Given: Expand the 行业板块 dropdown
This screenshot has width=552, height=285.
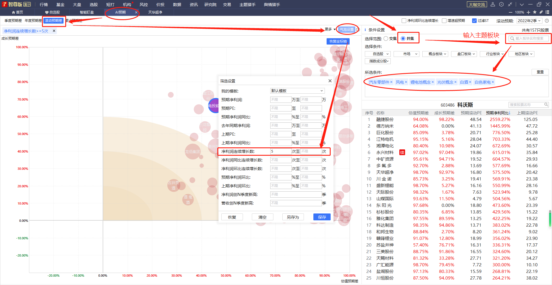Looking at the screenshot, I should point(493,54).
